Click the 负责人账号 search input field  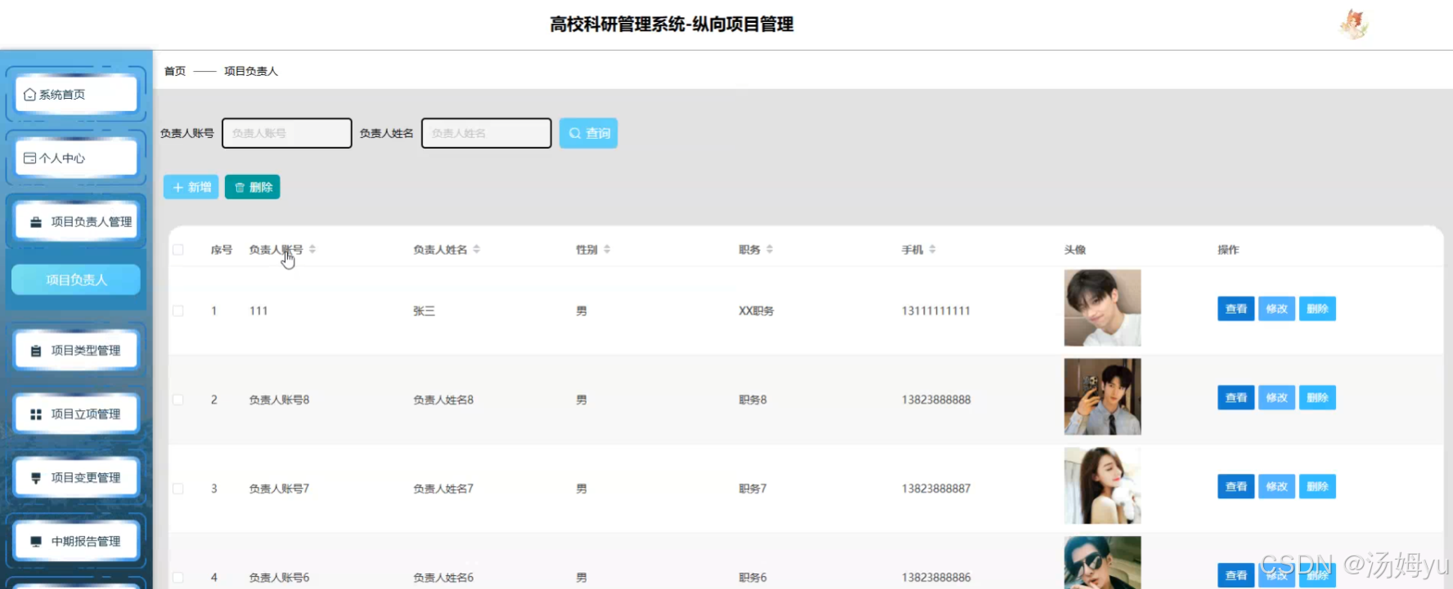coord(287,133)
